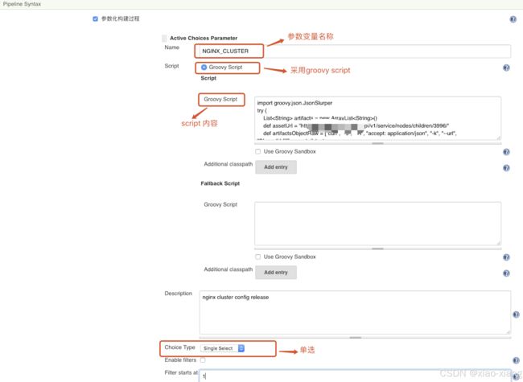Open help icon next to Description box
Screen dimensions: 523x382
[516, 314]
